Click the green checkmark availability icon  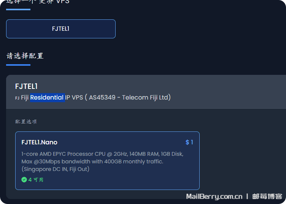tap(24, 180)
